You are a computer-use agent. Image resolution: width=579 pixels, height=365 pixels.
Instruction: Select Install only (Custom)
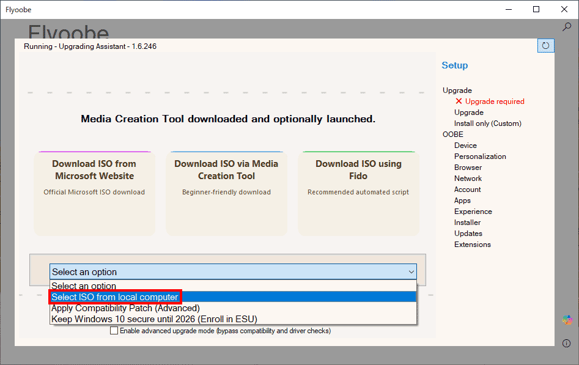pos(487,124)
